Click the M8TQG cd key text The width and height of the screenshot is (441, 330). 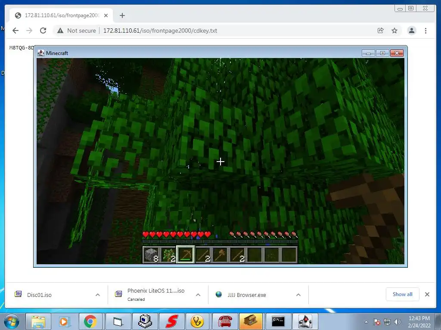[x=21, y=48]
